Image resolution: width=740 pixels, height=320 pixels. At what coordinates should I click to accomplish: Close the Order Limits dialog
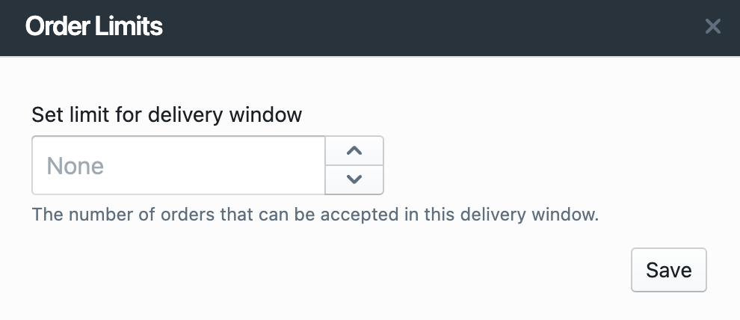(x=712, y=27)
